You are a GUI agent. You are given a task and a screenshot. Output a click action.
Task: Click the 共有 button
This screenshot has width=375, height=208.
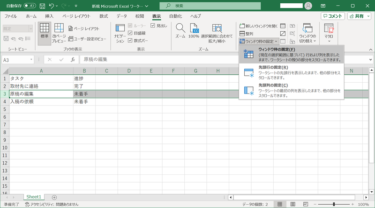coord(357,16)
